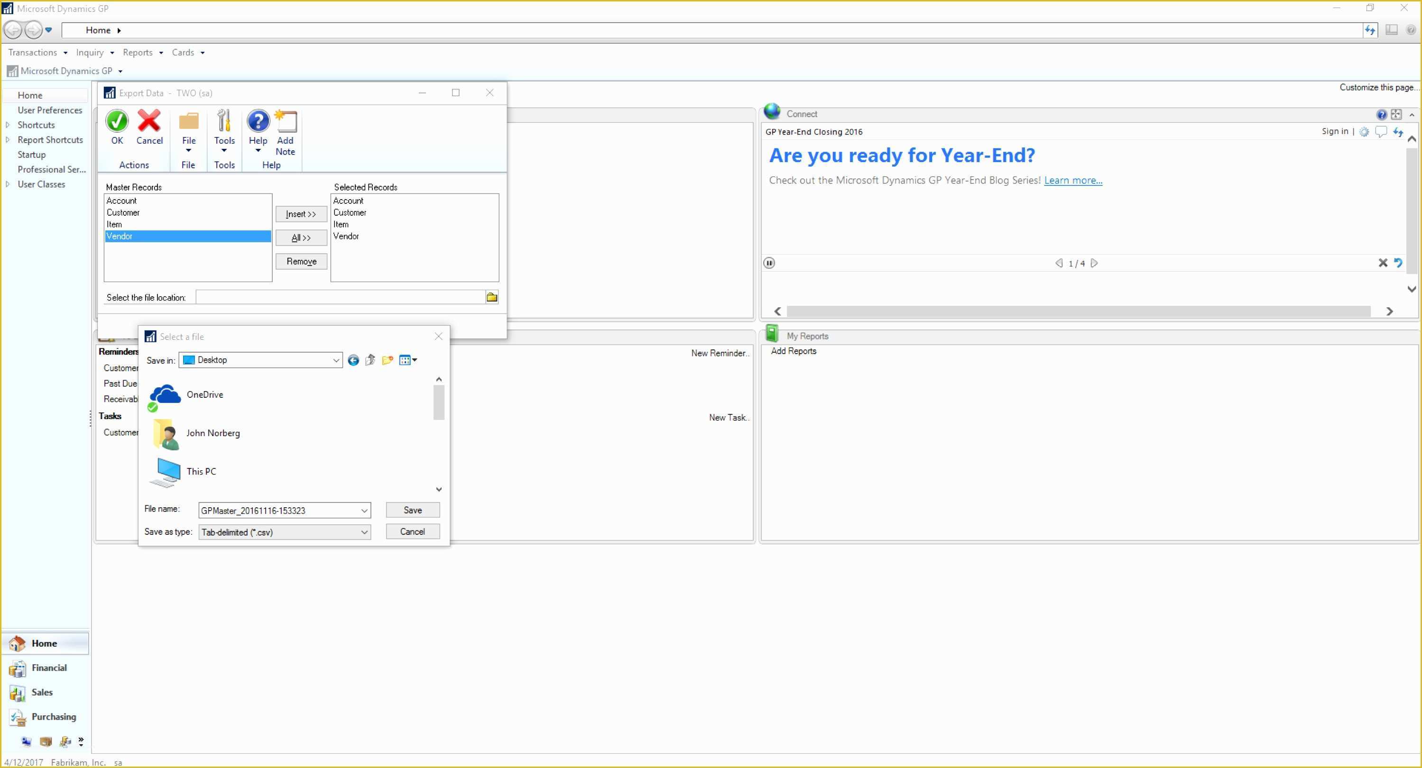This screenshot has width=1422, height=768.
Task: Pause the Connect slideshow
Action: [x=769, y=263]
